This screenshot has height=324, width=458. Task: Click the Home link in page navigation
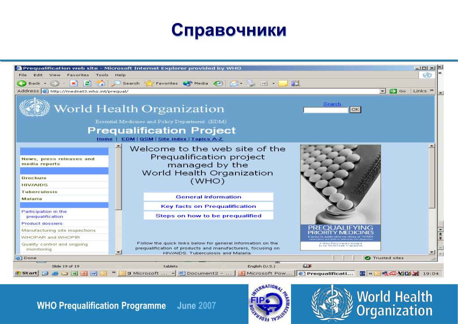pyautogui.click(x=105, y=139)
